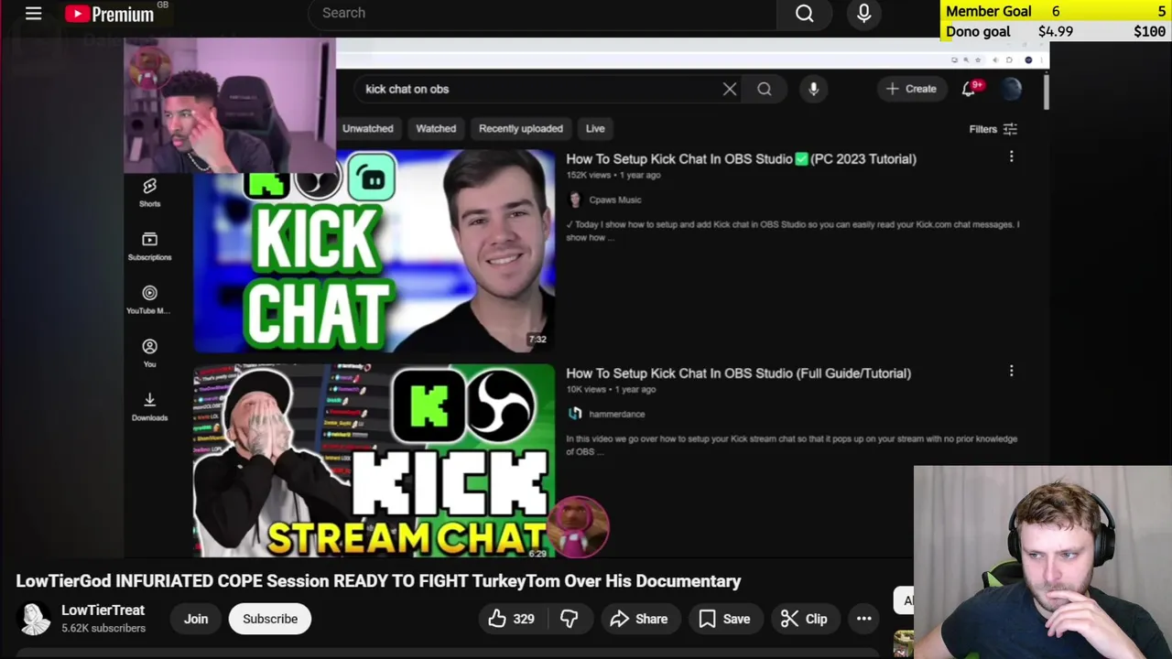This screenshot has height=659, width=1172.
Task: Open the KICK CHAT video thumbnail
Action: (x=374, y=251)
